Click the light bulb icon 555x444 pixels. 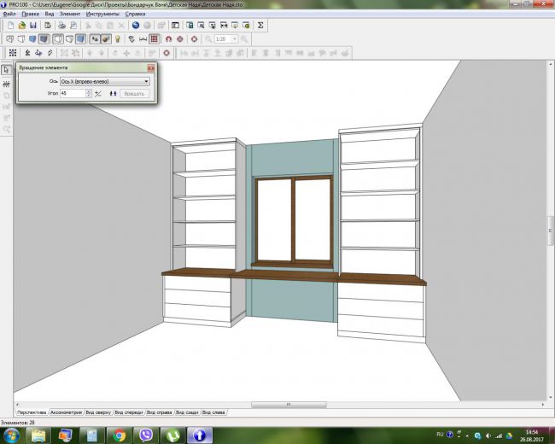(117, 39)
